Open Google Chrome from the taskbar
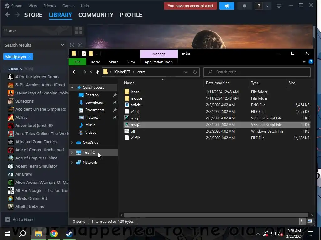Viewport: 321px width, 240px height. (54, 234)
